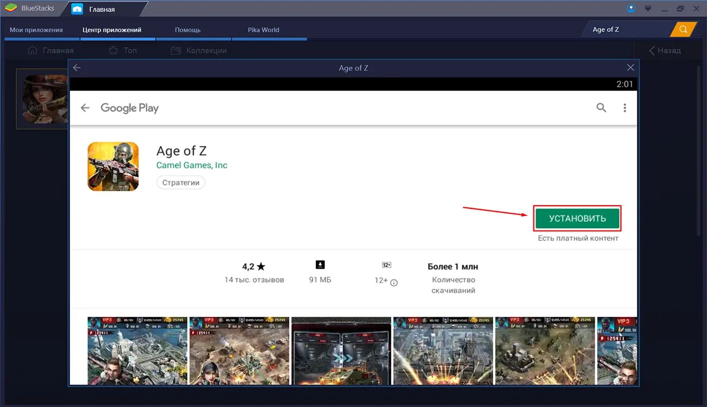Open the third tank screenshot thumbnail

(341, 350)
